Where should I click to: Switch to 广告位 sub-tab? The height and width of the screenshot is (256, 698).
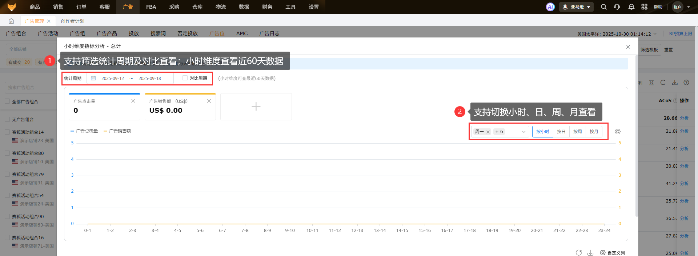(x=217, y=33)
